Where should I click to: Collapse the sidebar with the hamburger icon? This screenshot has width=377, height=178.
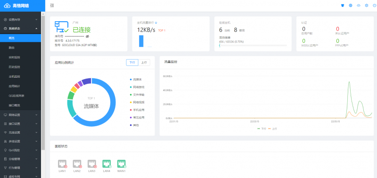click(52, 6)
